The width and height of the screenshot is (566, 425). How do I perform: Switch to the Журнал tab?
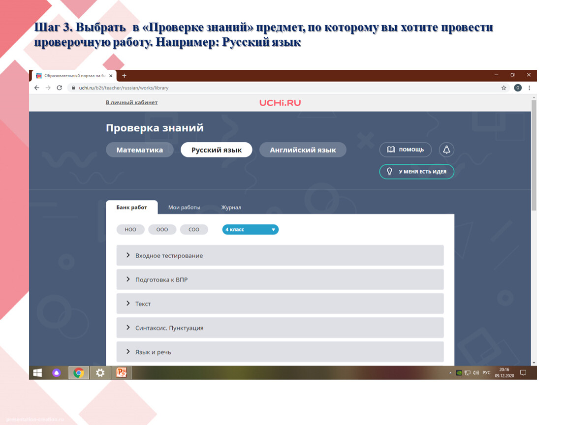tap(231, 208)
